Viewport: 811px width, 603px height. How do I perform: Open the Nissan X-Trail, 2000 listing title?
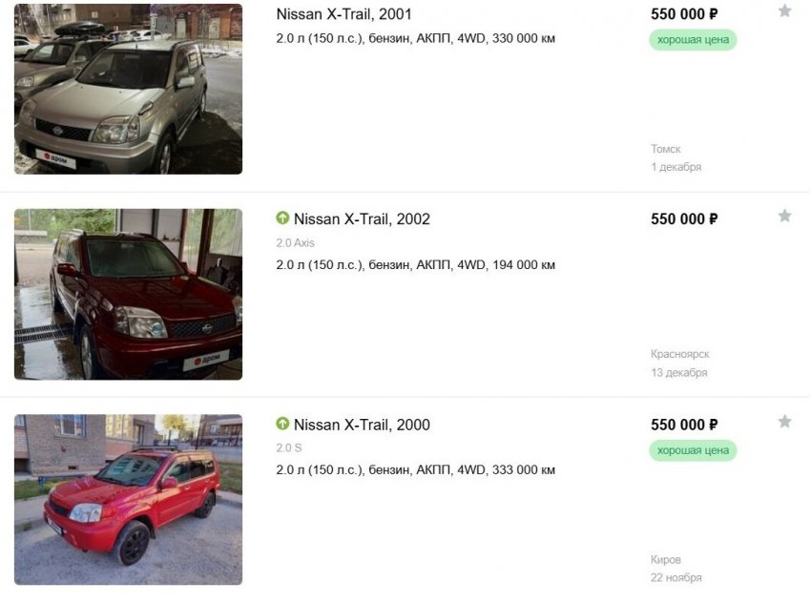click(362, 425)
